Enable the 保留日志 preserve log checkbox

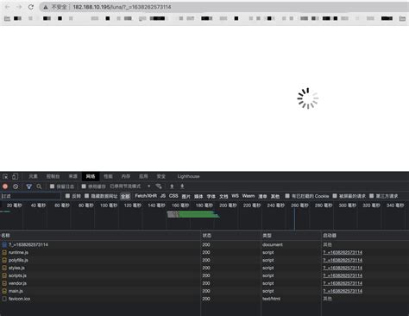click(x=52, y=186)
